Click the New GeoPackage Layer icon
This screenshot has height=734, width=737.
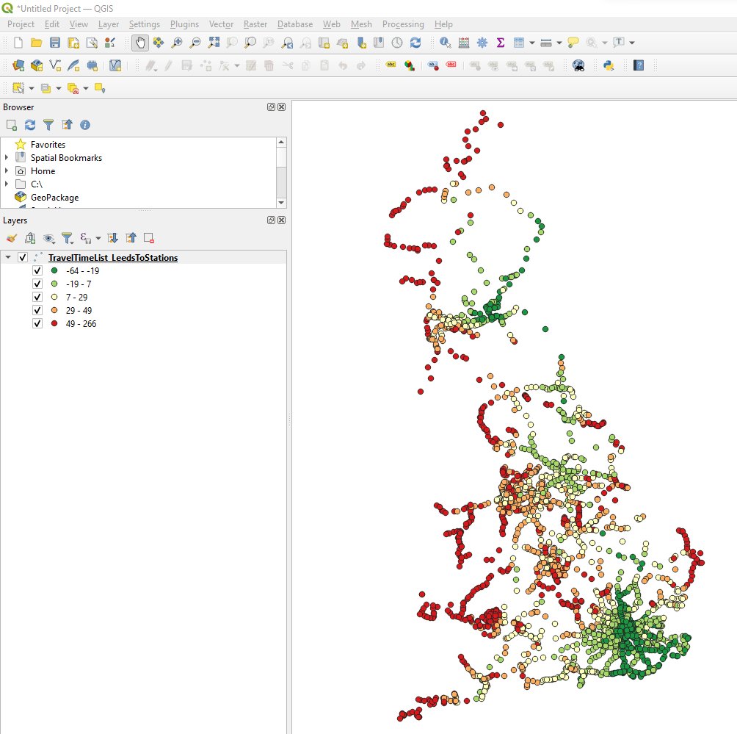pos(38,66)
